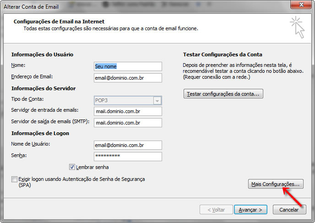315x223 pixels.
Task: Open Mais Configurações
Action: [x=275, y=184]
